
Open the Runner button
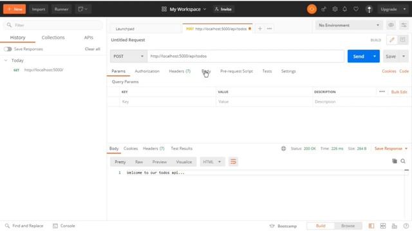point(62,9)
